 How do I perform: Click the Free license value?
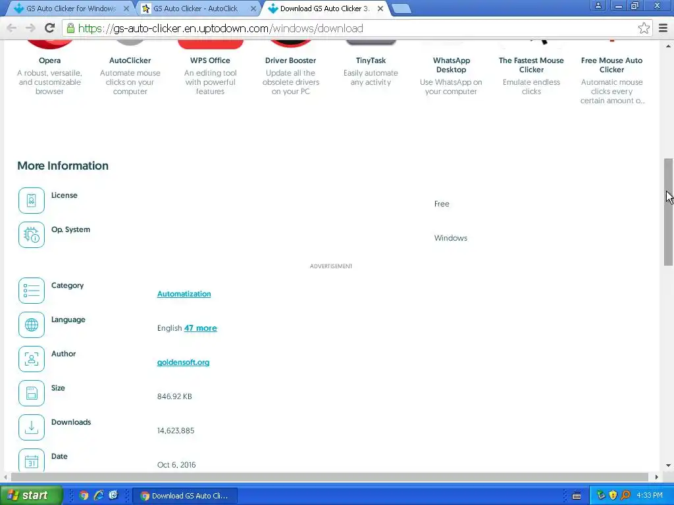[x=442, y=204]
